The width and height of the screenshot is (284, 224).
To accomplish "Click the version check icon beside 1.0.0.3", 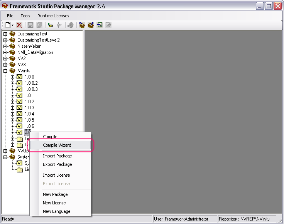I will pyautogui.click(x=19, y=89).
